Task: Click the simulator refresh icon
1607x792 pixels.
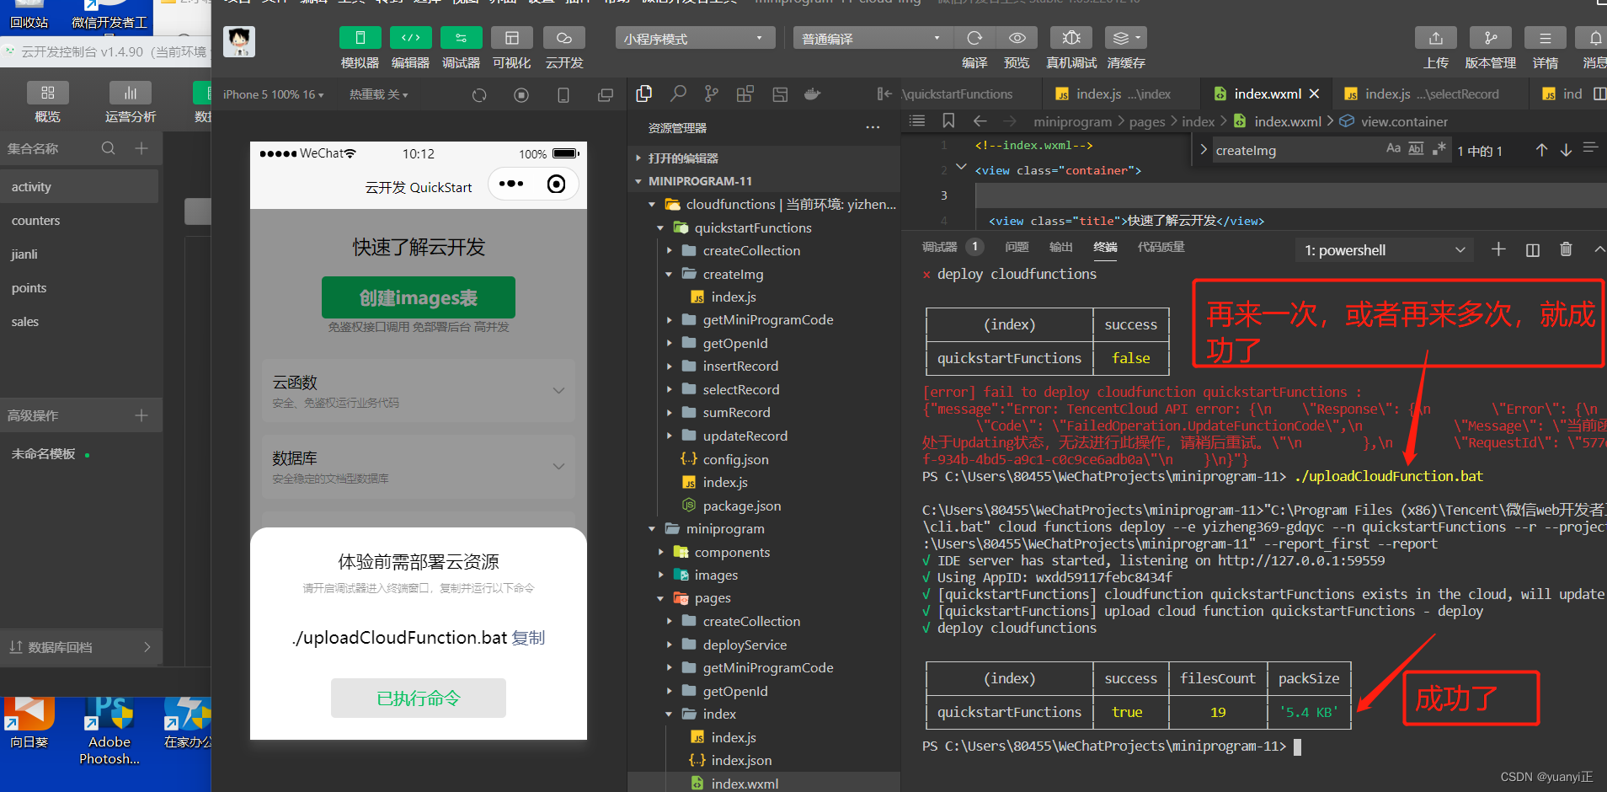Action: coord(479,95)
